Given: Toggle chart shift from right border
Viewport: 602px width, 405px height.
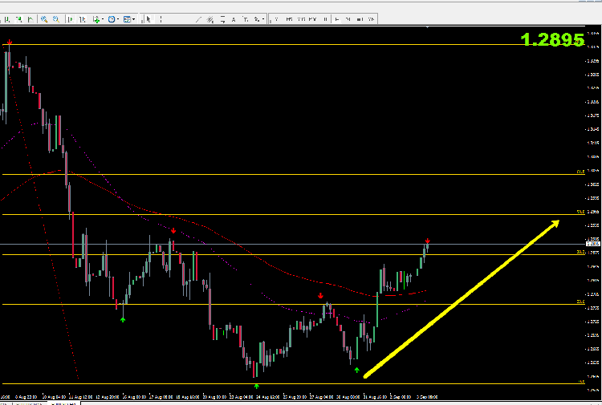Looking at the screenshot, I should point(82,18).
